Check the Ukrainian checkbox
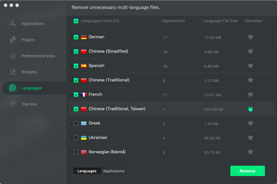 click(76, 138)
